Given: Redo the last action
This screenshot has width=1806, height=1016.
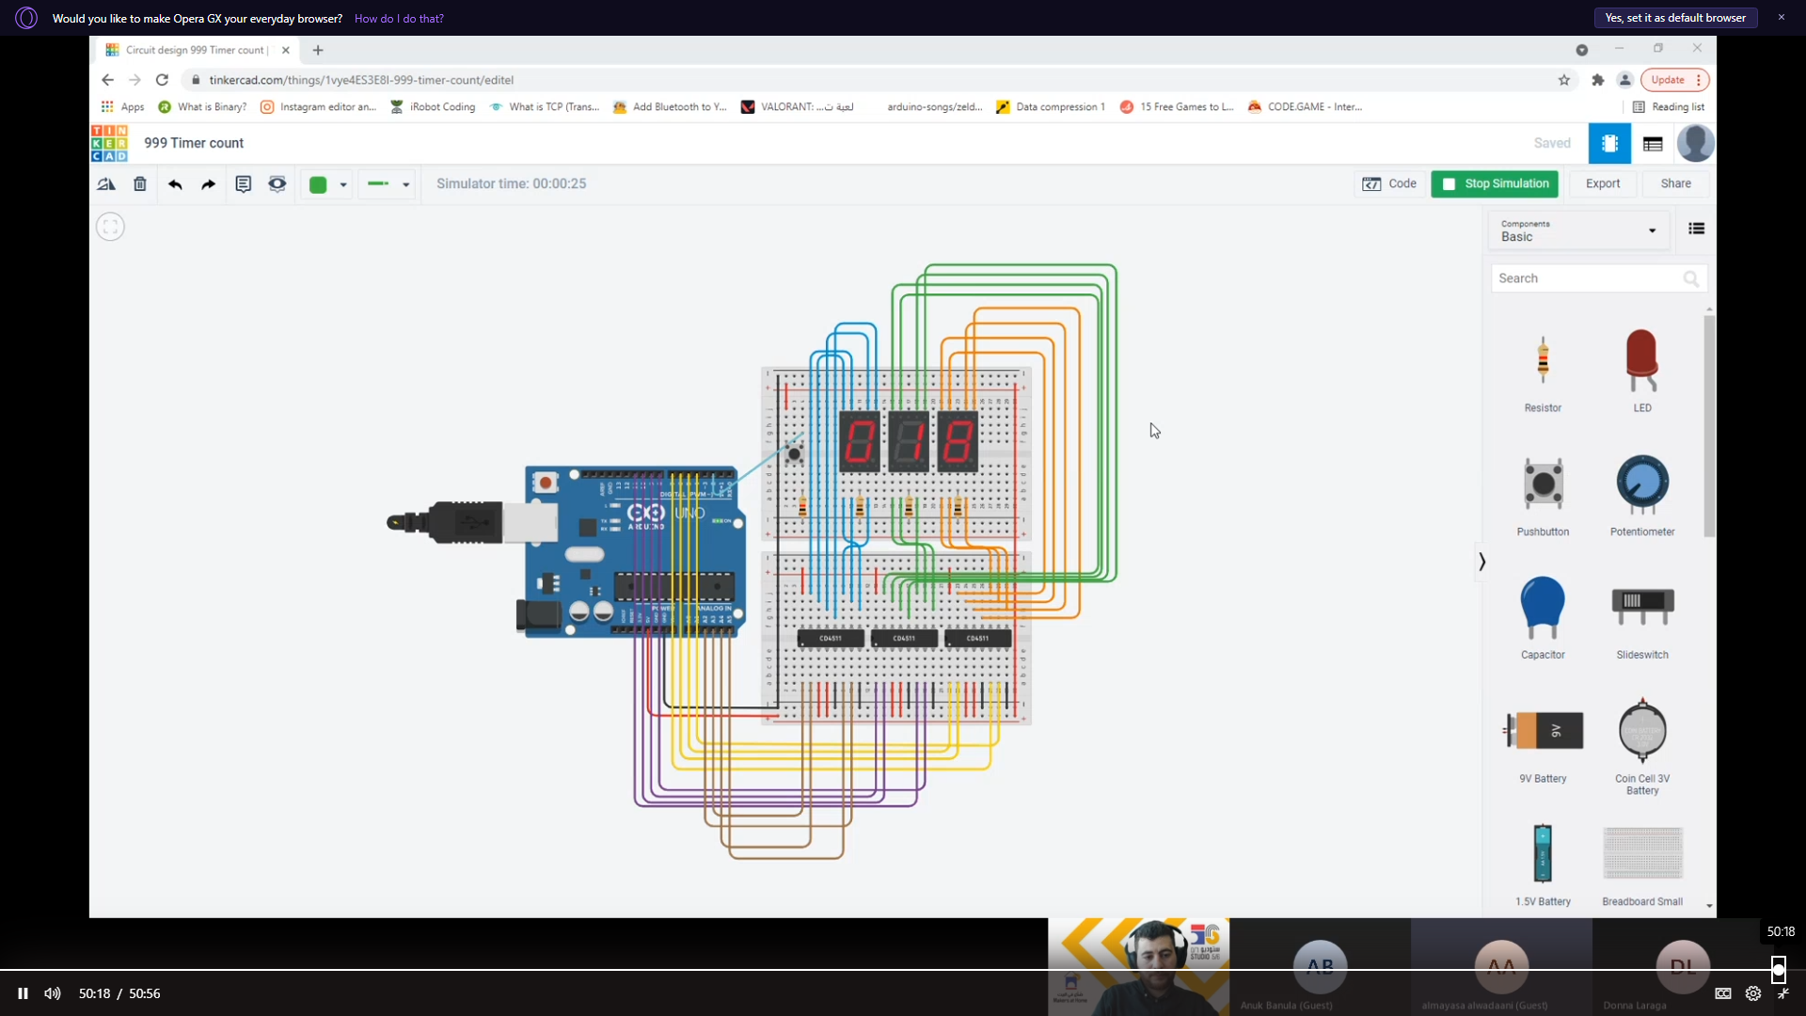Looking at the screenshot, I should 208,184.
